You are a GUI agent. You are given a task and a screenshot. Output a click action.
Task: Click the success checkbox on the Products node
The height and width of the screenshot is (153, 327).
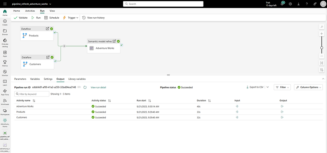point(55,32)
